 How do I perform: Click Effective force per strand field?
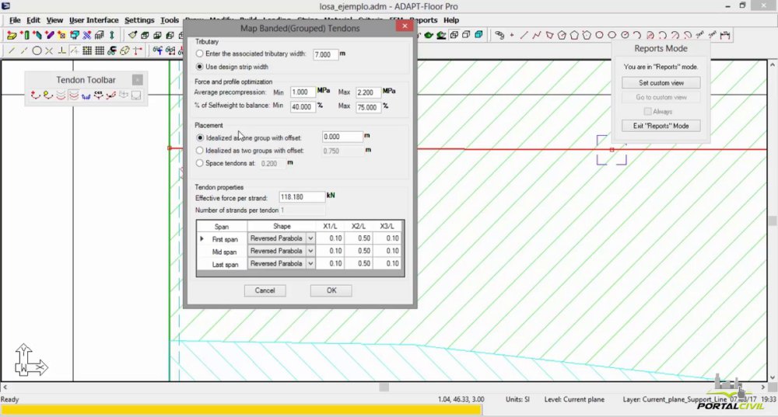[302, 197]
